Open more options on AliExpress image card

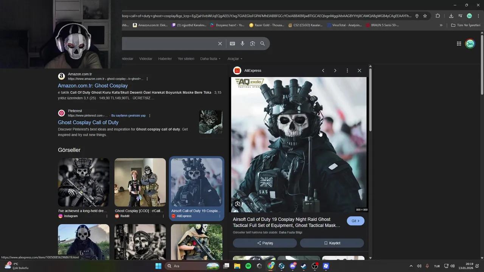[x=220, y=216]
